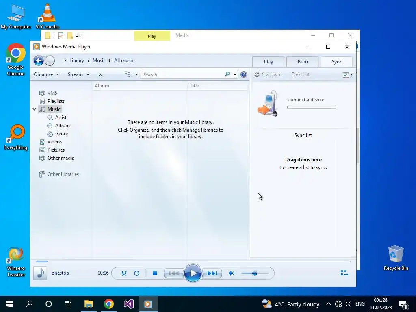Select Music in the navigation pane
This screenshot has height=312, width=416.
tap(50, 109)
